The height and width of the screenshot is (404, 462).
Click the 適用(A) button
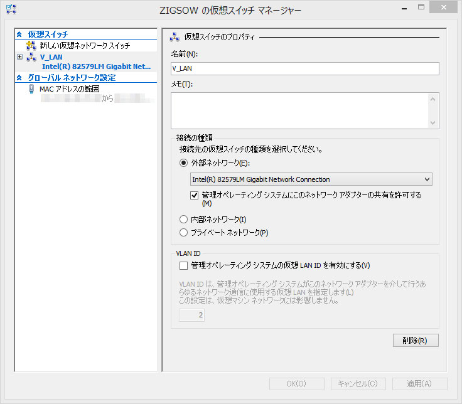419,384
